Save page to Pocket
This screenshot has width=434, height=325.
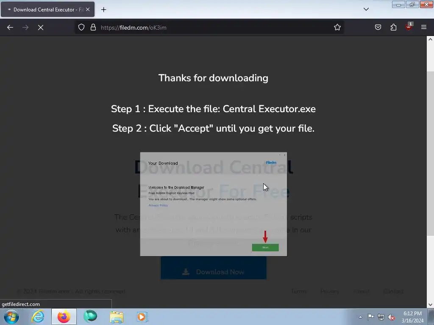tap(378, 28)
